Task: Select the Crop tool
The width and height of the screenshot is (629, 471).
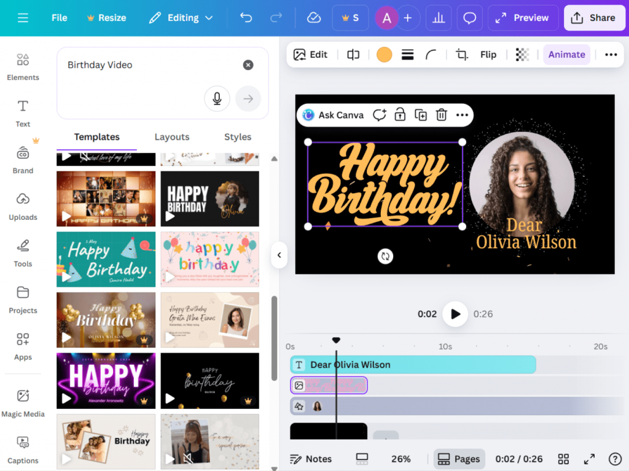Action: pyautogui.click(x=462, y=55)
